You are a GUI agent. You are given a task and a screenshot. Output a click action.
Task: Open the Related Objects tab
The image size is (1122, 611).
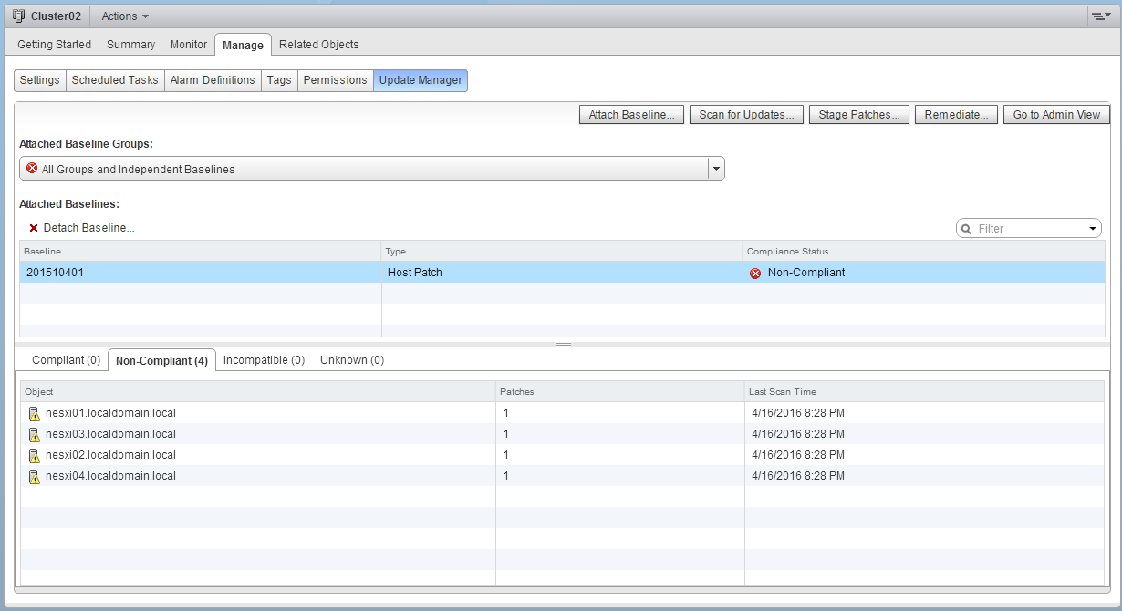click(318, 44)
